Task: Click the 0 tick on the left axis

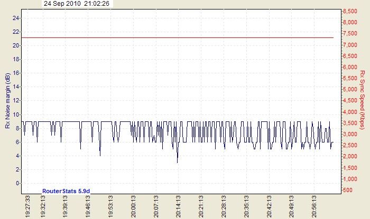Action: [x=17, y=183]
